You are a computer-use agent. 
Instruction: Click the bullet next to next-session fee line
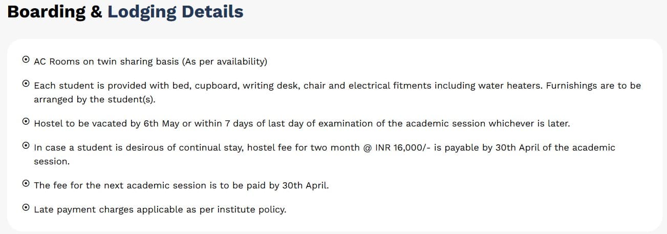click(26, 183)
